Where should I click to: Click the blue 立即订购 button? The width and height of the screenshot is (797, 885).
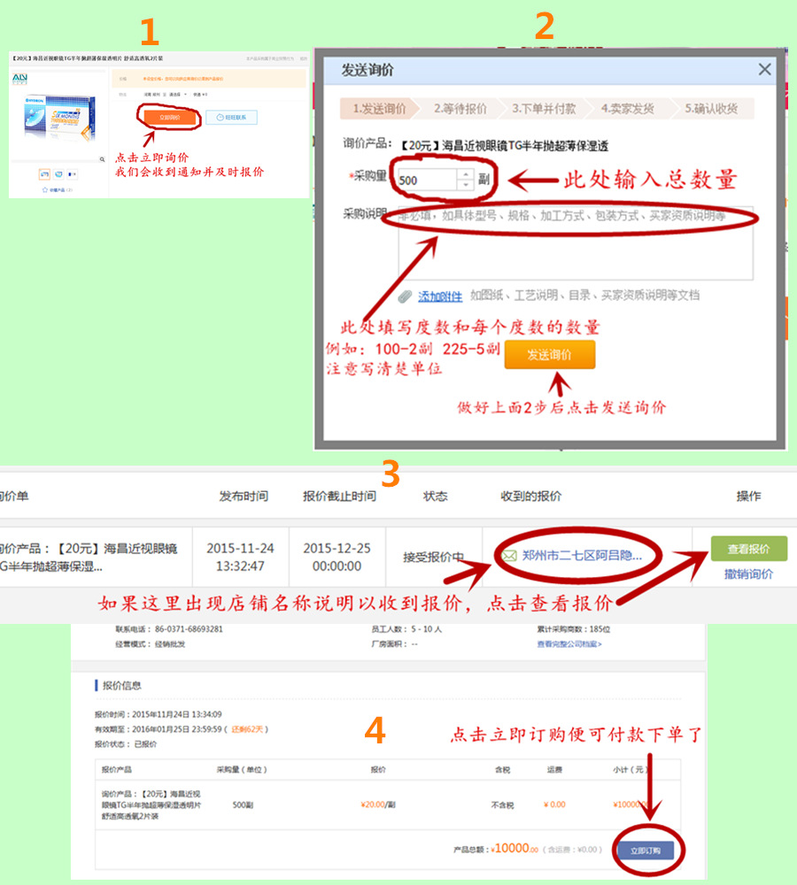[x=651, y=850]
